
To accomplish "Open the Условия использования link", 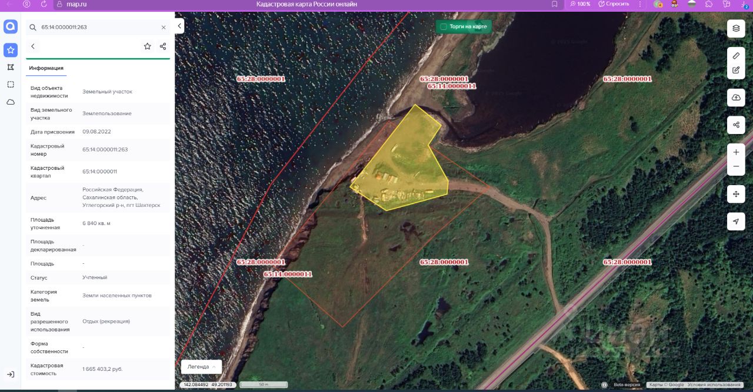I will coord(715,385).
